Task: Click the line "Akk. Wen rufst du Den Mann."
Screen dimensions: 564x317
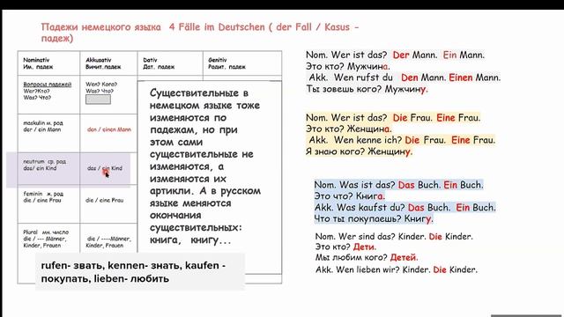Action: (x=404, y=77)
